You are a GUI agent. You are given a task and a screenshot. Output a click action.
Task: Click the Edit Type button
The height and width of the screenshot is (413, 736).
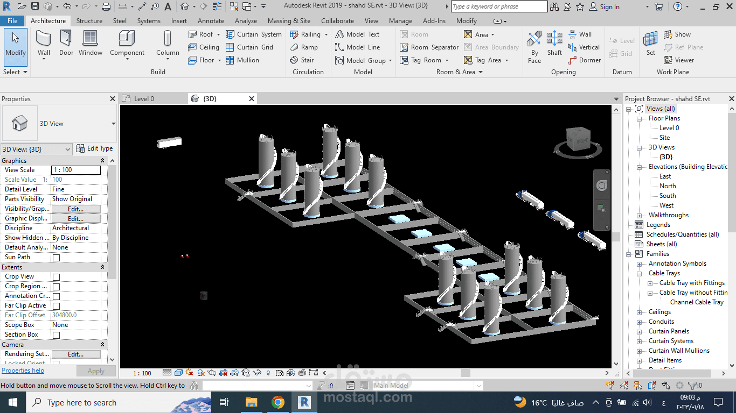[95, 148]
